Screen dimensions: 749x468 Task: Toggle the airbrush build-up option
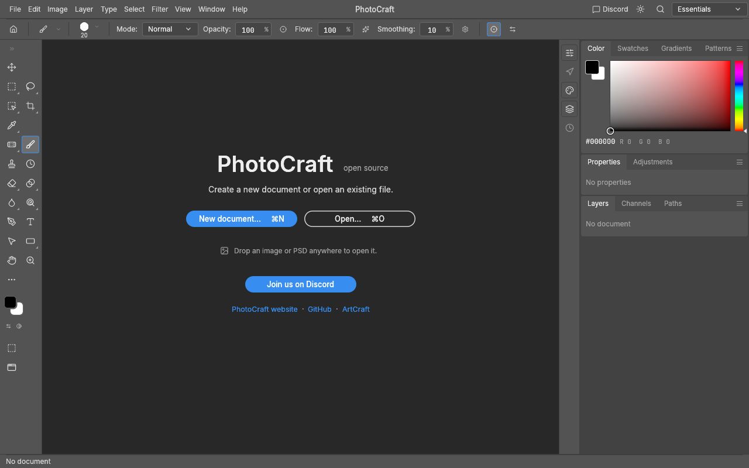coord(366,29)
